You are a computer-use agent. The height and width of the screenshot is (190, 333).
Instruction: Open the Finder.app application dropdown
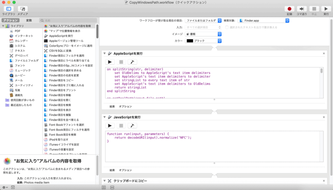coord(263,20)
